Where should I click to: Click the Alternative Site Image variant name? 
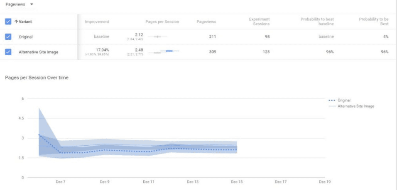[39, 52]
